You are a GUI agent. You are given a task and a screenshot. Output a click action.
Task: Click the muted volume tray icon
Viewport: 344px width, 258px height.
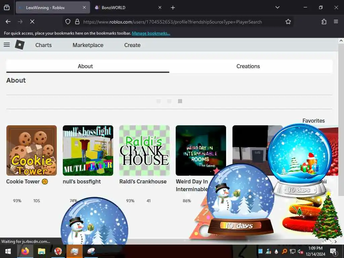click(300, 251)
